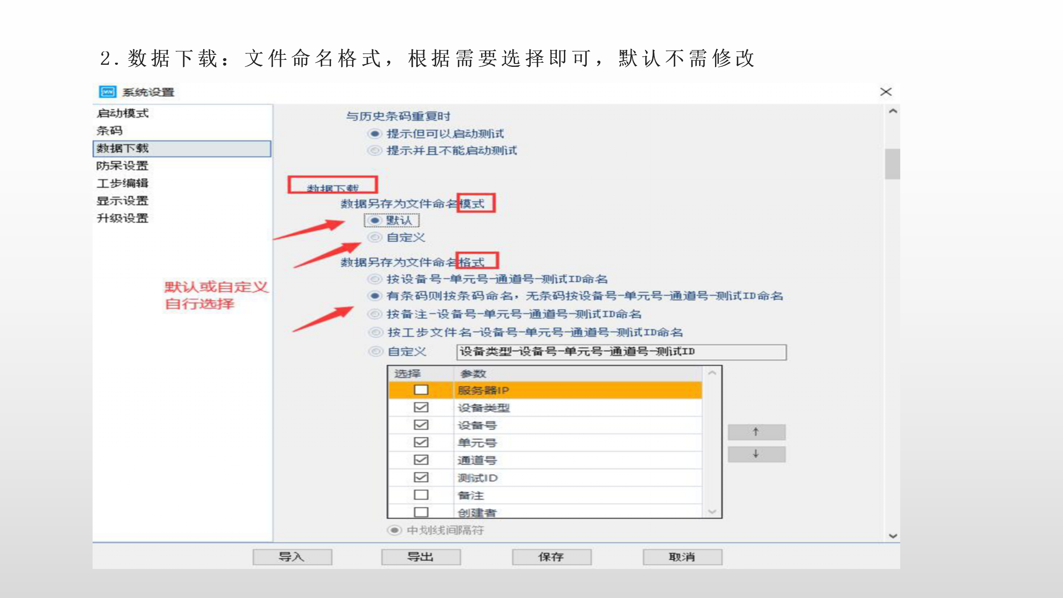Open the 防呆设置 settings category

coord(122,166)
